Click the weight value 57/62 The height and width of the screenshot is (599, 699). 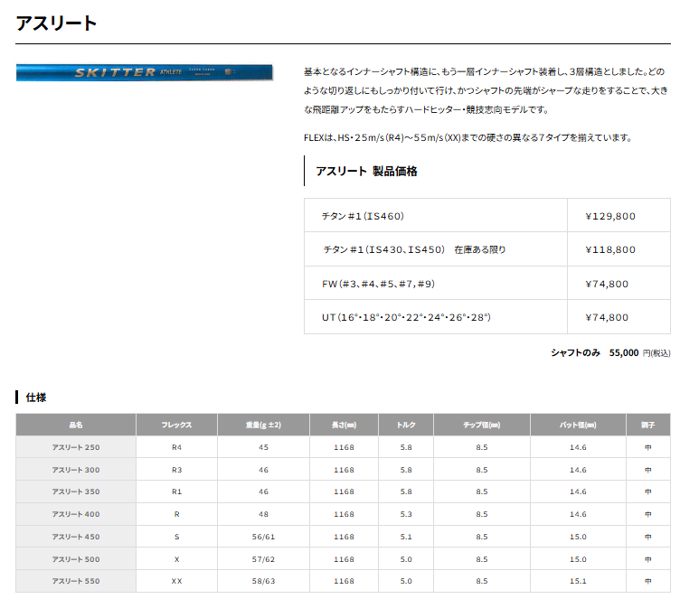tap(263, 559)
